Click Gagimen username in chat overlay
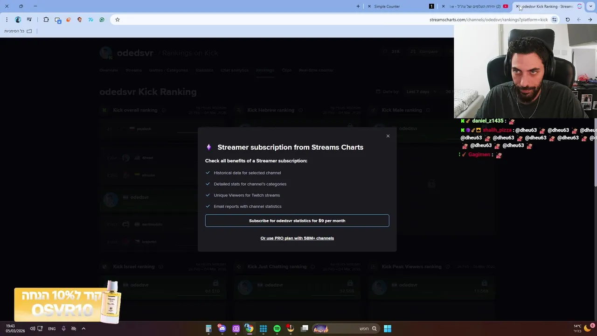597x336 pixels. point(479,154)
